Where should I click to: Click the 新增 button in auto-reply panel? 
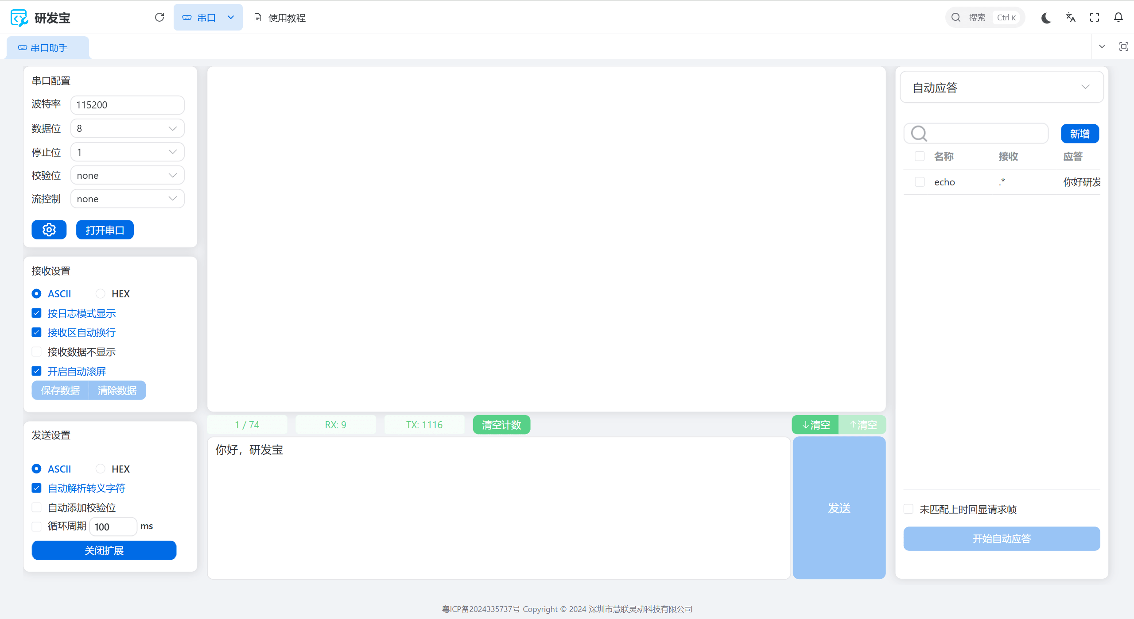1080,134
